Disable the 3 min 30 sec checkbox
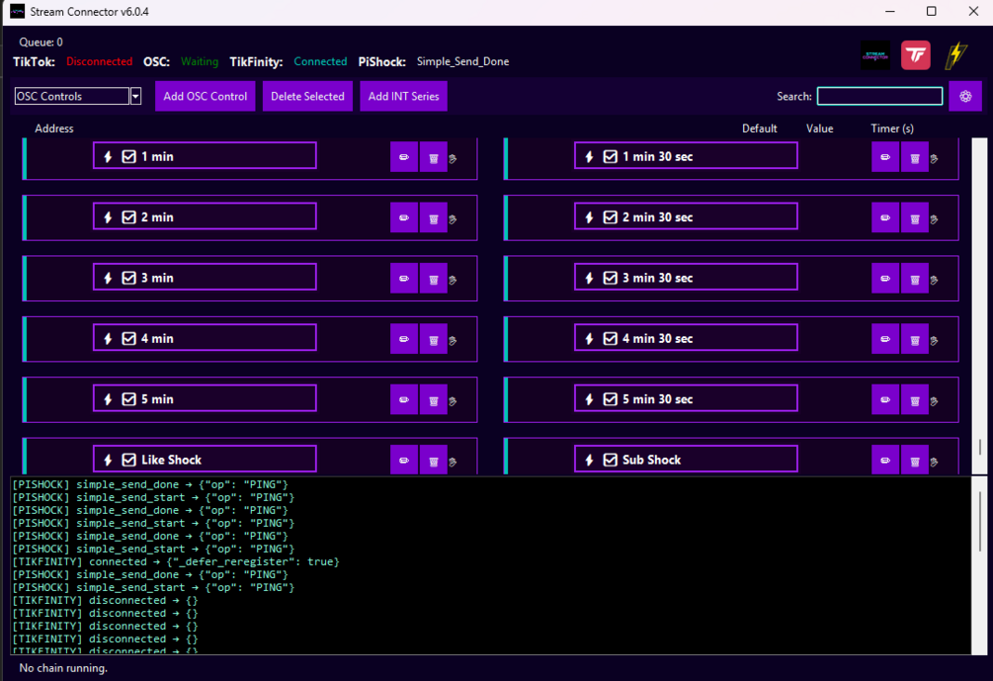The height and width of the screenshot is (681, 993). click(x=611, y=278)
